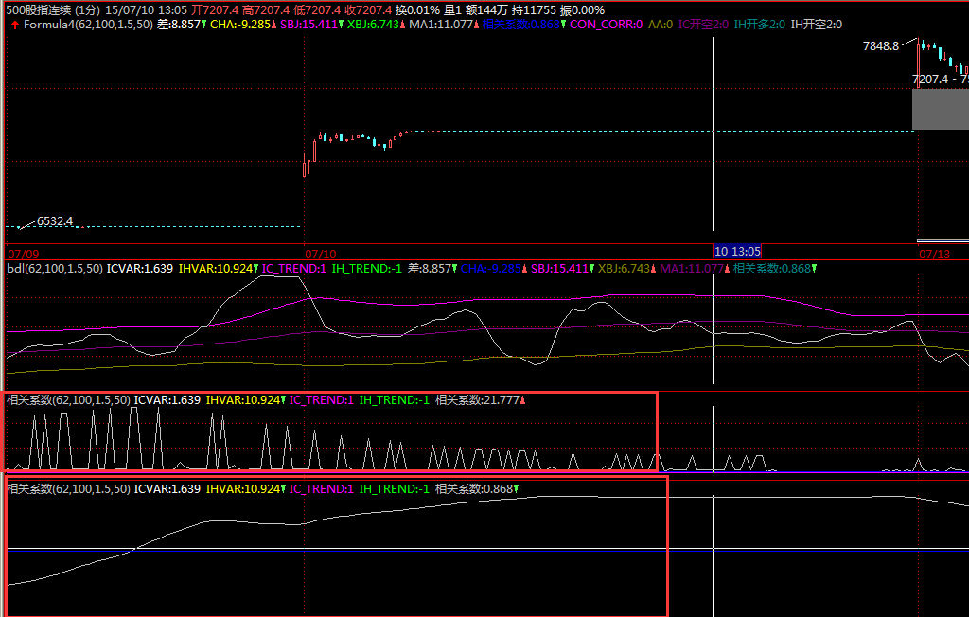Click the 6532.4 low price marker
This screenshot has width=969, height=617.
point(55,221)
